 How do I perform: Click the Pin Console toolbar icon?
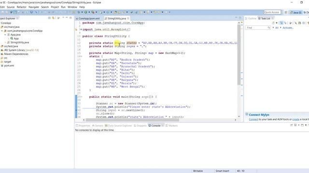291,125
